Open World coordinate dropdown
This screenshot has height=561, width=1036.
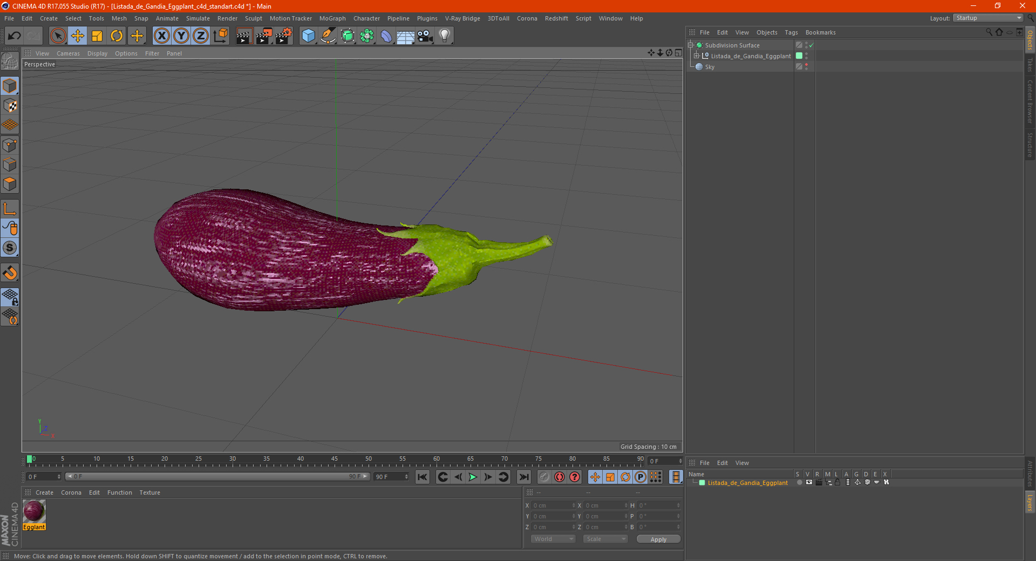point(553,539)
